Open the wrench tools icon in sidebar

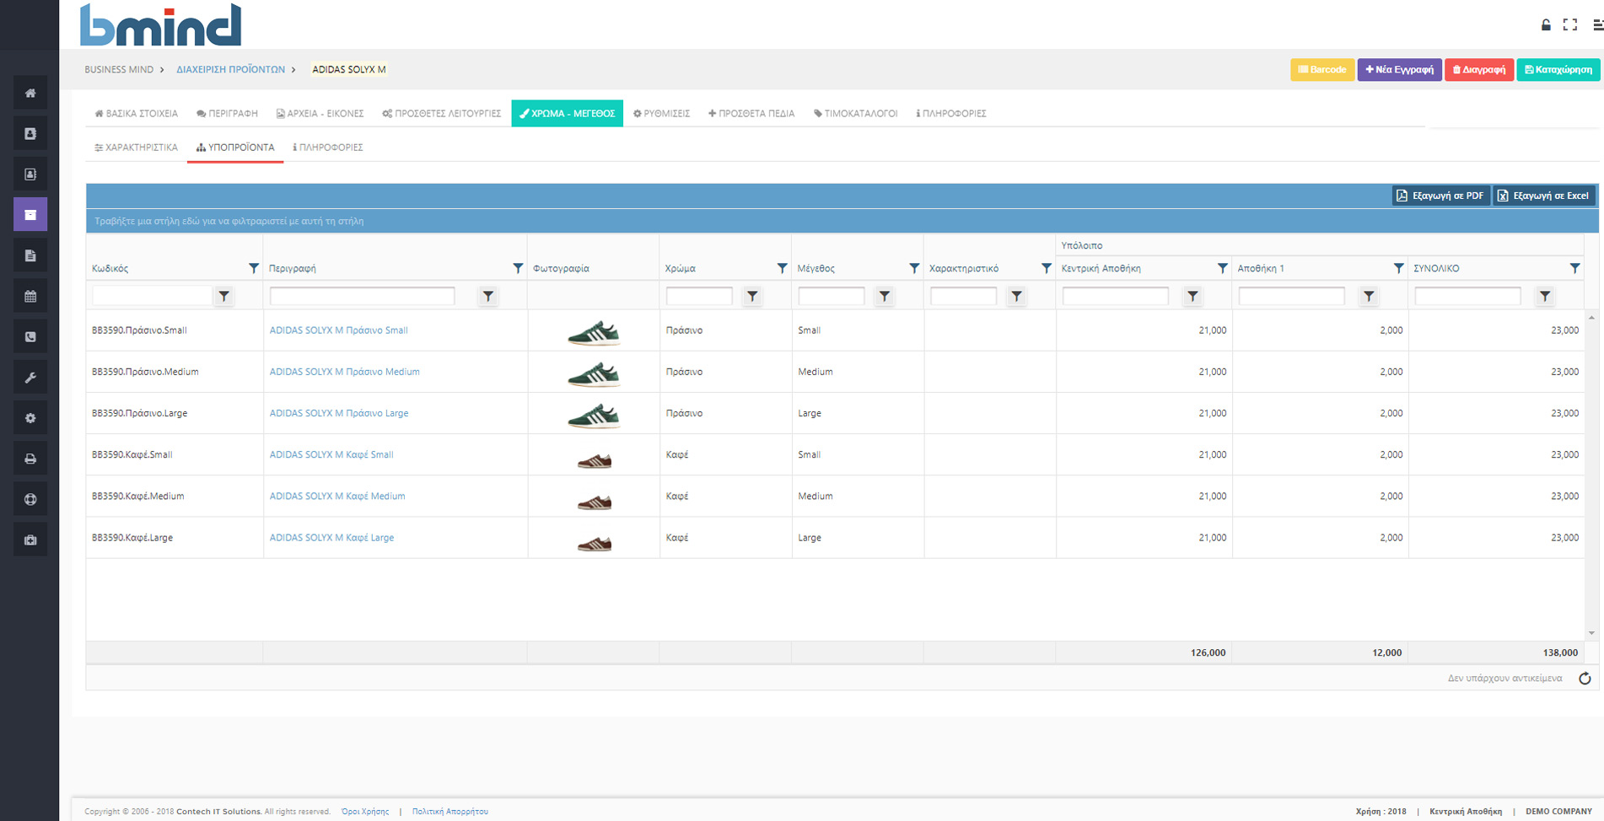click(x=30, y=378)
